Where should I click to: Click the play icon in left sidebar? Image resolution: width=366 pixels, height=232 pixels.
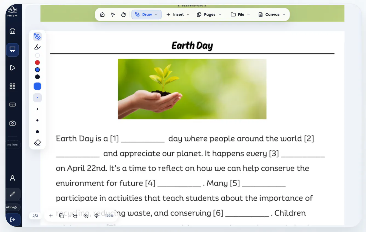coord(12,68)
